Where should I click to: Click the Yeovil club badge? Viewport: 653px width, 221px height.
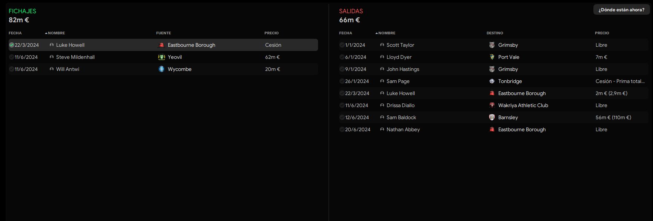pos(161,57)
